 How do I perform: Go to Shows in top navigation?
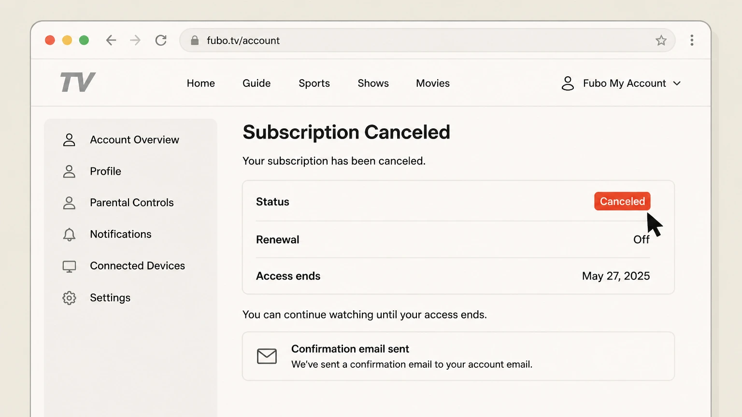[x=373, y=83]
